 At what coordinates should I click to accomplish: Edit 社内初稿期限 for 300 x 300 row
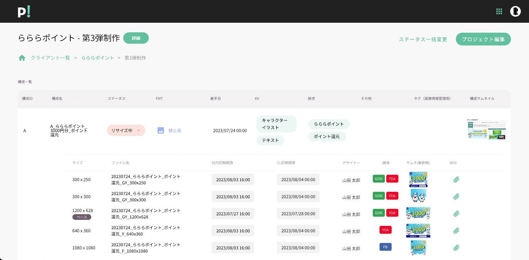pos(233,196)
